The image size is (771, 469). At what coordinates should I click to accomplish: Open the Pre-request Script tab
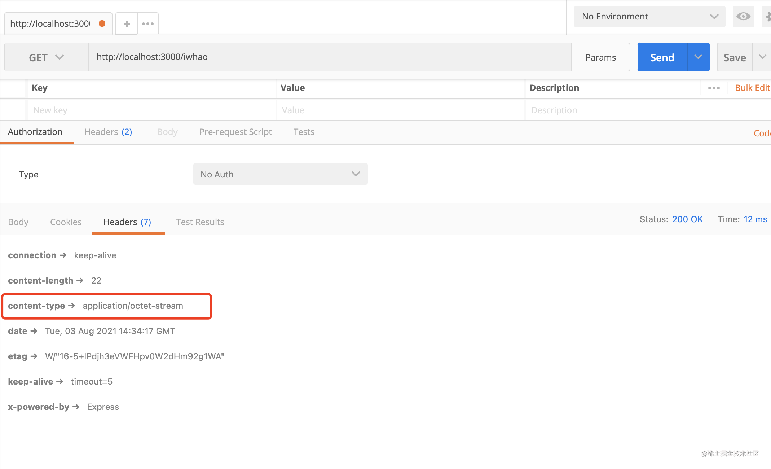[235, 132]
